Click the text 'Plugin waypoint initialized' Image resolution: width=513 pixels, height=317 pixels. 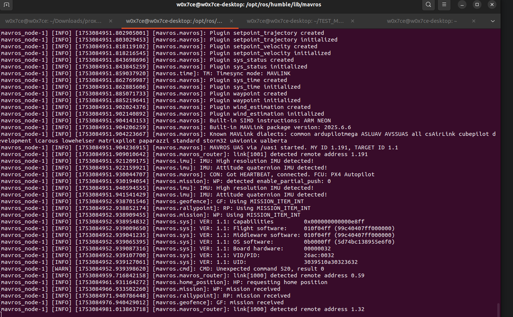255,100
